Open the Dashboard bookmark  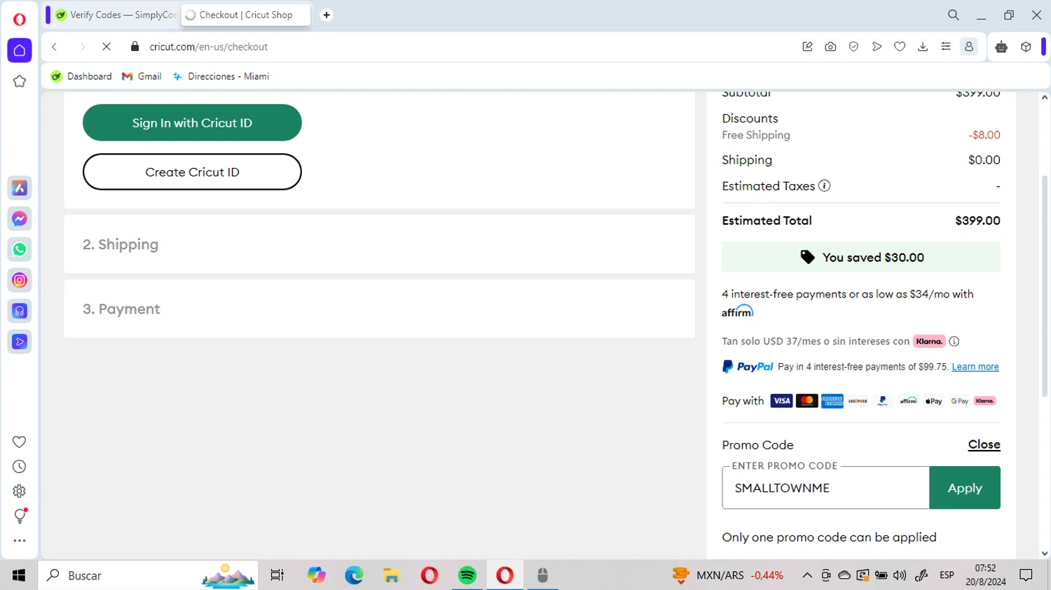[x=81, y=76]
